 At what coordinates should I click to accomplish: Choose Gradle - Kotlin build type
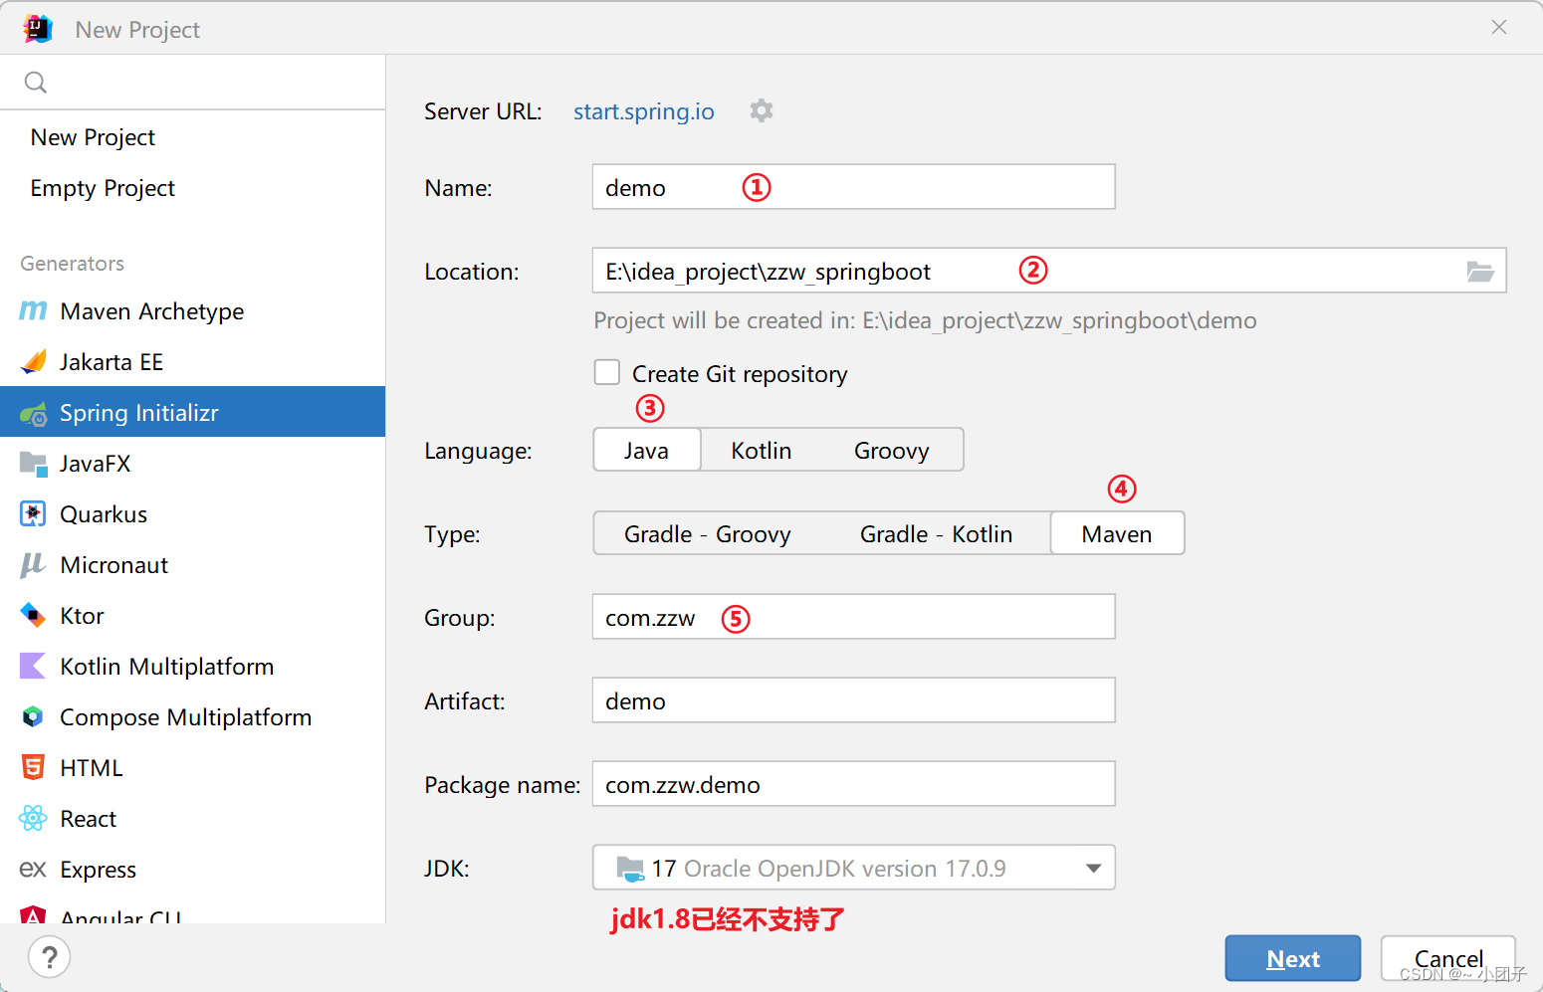click(937, 534)
